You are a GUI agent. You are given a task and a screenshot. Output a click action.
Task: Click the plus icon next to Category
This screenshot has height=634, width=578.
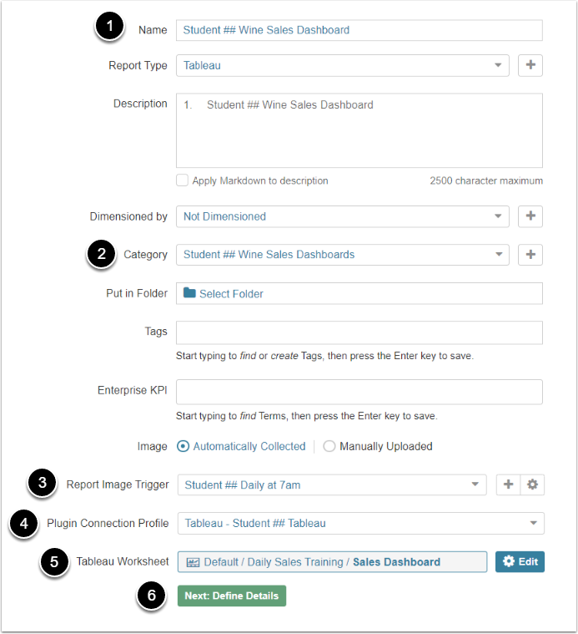(530, 255)
